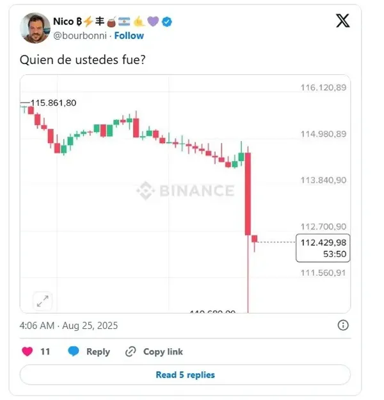Open the Nico display name link

click(x=64, y=22)
